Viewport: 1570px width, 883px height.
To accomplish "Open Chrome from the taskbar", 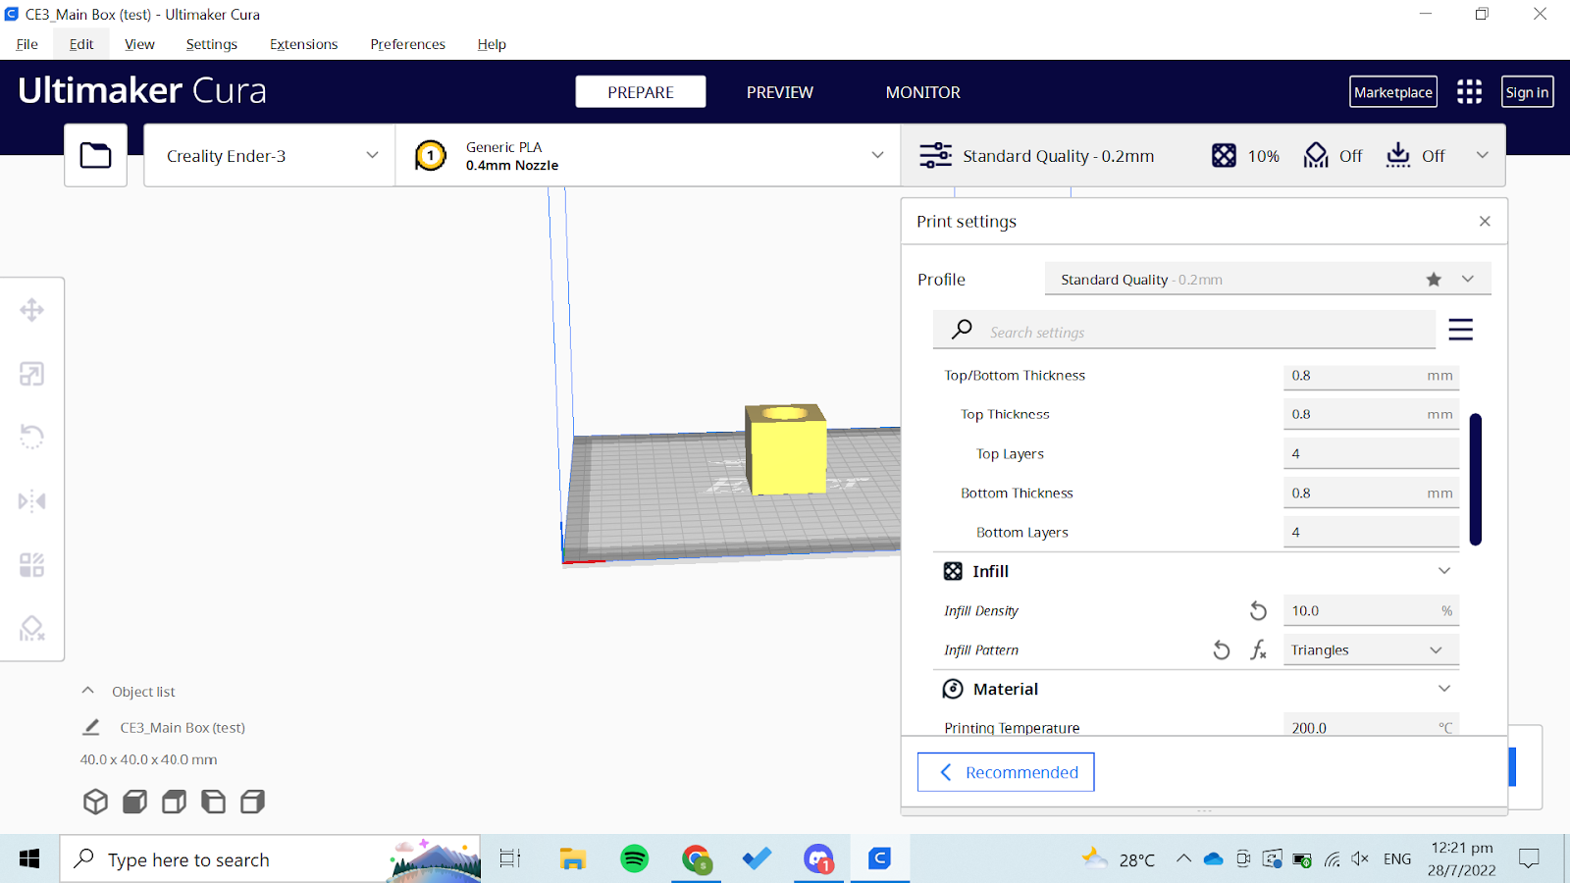I will coord(697,858).
